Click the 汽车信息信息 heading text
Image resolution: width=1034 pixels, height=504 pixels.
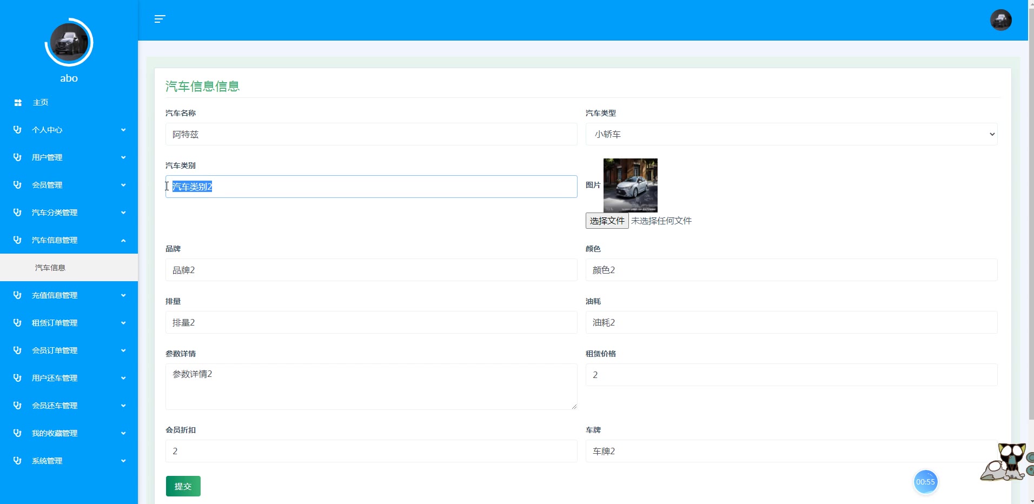[202, 87]
